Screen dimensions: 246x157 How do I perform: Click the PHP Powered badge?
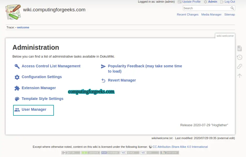click(110, 153)
